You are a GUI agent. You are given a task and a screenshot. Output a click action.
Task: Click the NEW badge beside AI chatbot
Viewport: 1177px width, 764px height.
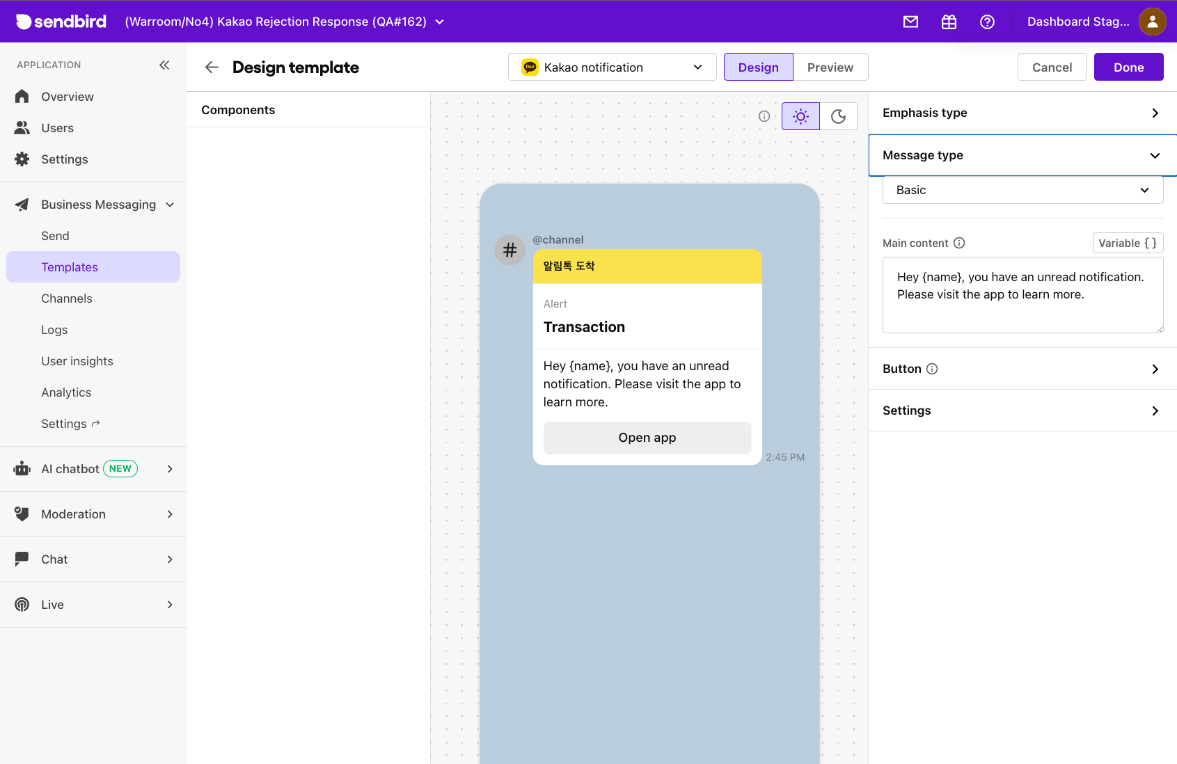click(x=120, y=468)
